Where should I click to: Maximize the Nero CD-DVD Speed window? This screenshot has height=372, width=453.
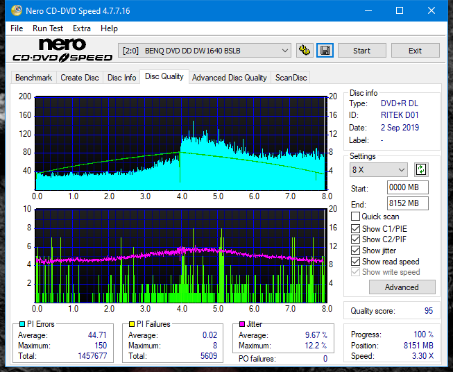click(x=400, y=10)
